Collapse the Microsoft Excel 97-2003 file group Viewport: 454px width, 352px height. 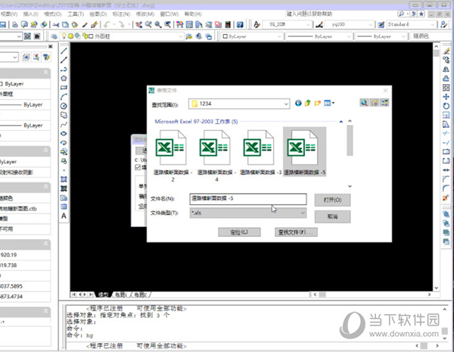click(341, 122)
